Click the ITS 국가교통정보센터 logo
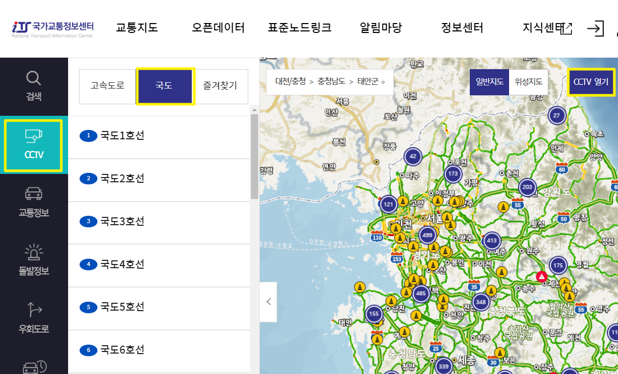The height and width of the screenshot is (374, 618). [x=52, y=29]
